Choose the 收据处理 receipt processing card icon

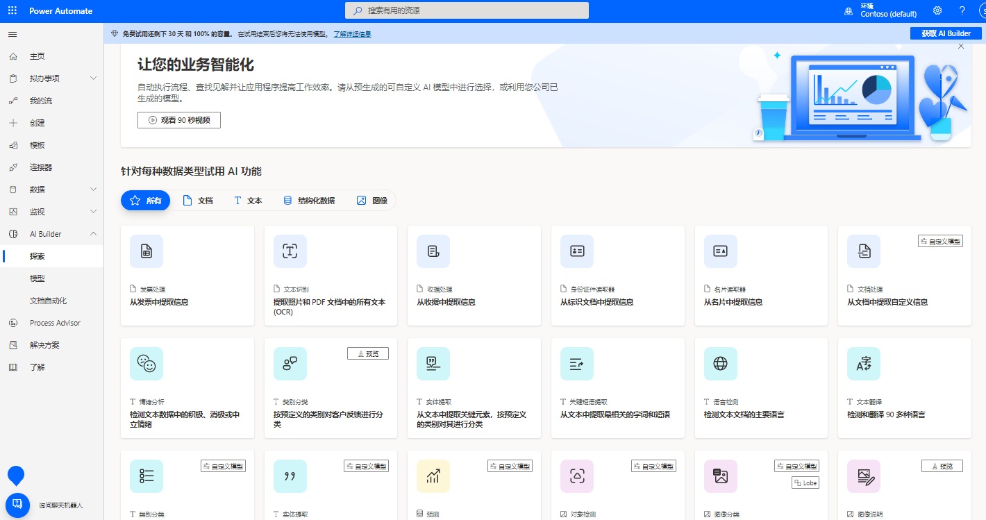tap(433, 251)
